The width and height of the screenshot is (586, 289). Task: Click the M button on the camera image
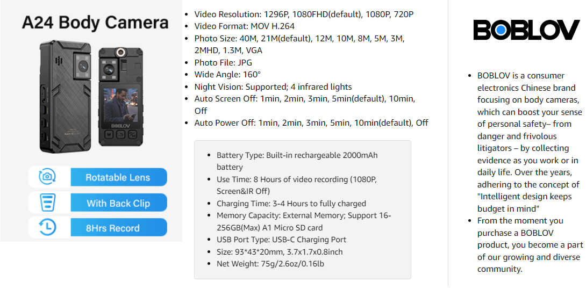pyautogui.click(x=109, y=134)
